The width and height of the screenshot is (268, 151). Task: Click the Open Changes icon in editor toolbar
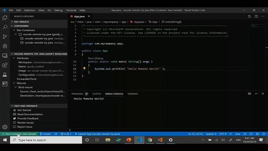tap(250, 16)
